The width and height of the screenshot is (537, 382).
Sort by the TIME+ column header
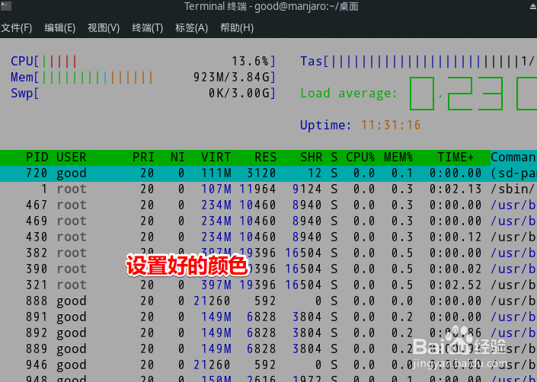coord(455,158)
